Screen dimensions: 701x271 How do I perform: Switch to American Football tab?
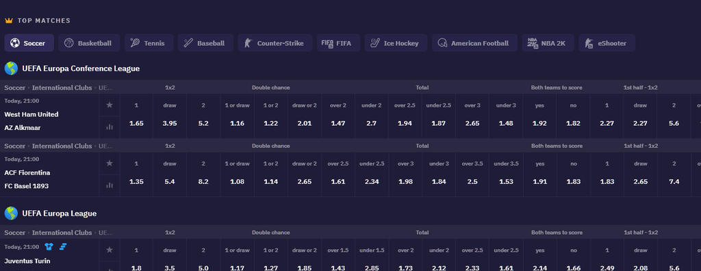click(474, 43)
